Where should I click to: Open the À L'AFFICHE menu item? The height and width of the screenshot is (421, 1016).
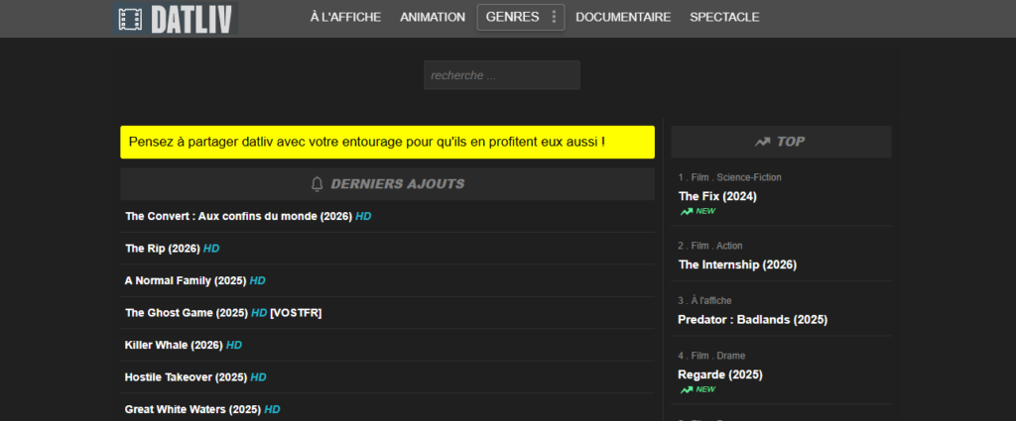tap(344, 17)
